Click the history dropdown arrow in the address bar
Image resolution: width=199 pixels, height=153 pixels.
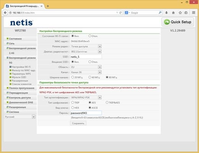tap(117, 13)
